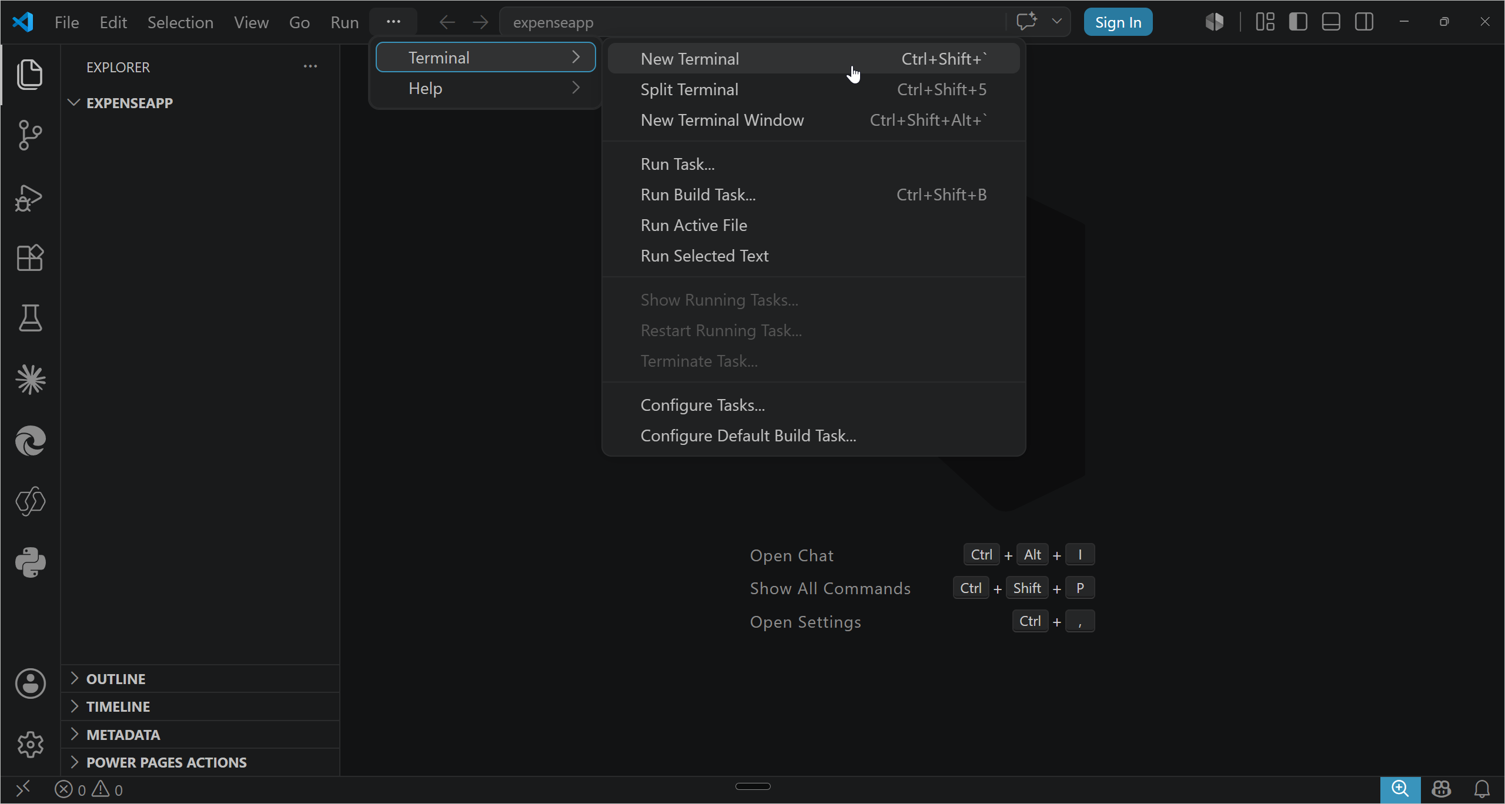Expand the POWER PAGES ACTIONS section
This screenshot has height=804, width=1505.
tap(200, 762)
